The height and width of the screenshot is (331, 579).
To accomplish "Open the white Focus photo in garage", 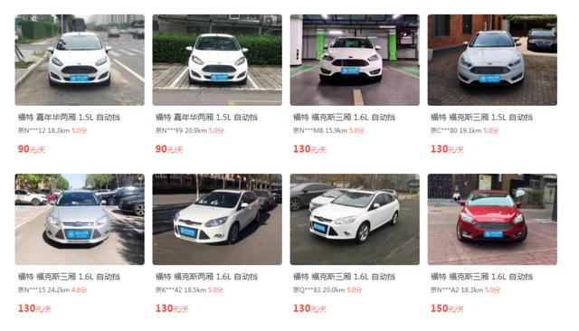I will 355,60.
